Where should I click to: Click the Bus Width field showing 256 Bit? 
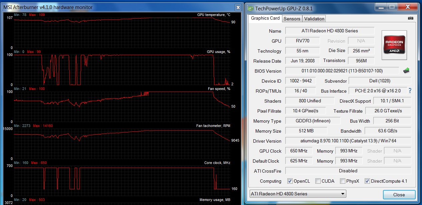pyautogui.click(x=392, y=121)
